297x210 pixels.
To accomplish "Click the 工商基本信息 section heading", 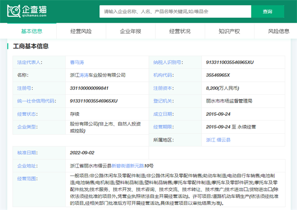I will [31, 46].
